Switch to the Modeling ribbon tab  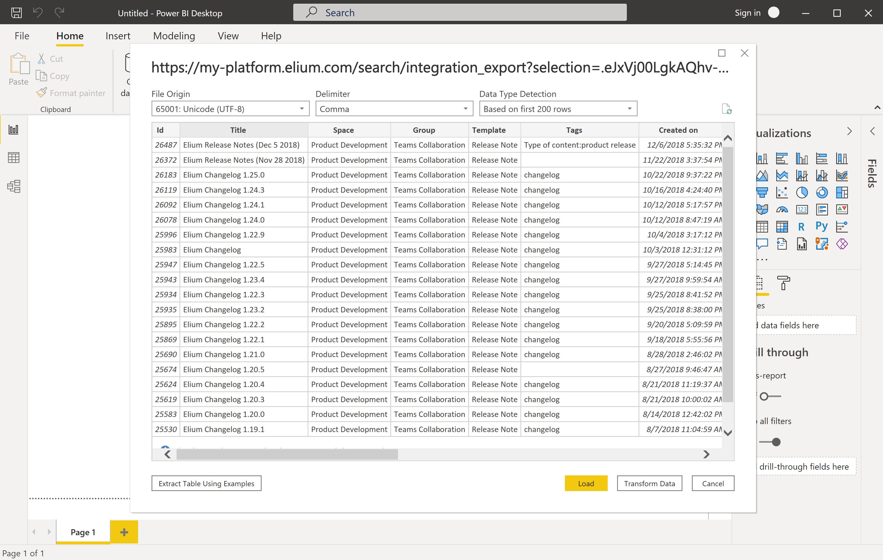(174, 36)
